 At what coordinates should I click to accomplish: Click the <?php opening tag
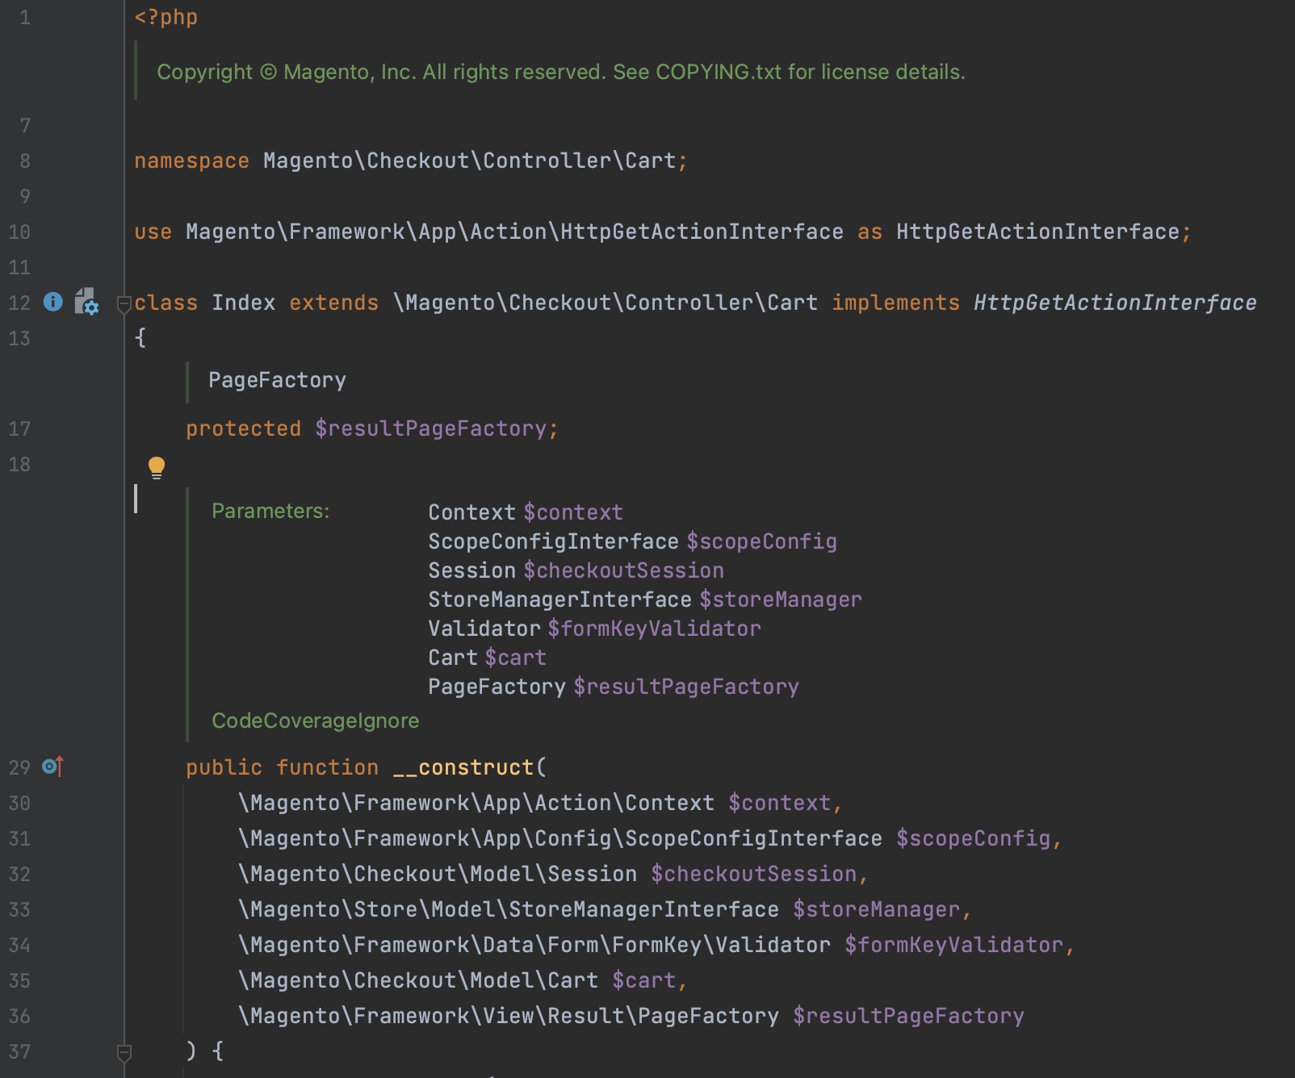166,17
